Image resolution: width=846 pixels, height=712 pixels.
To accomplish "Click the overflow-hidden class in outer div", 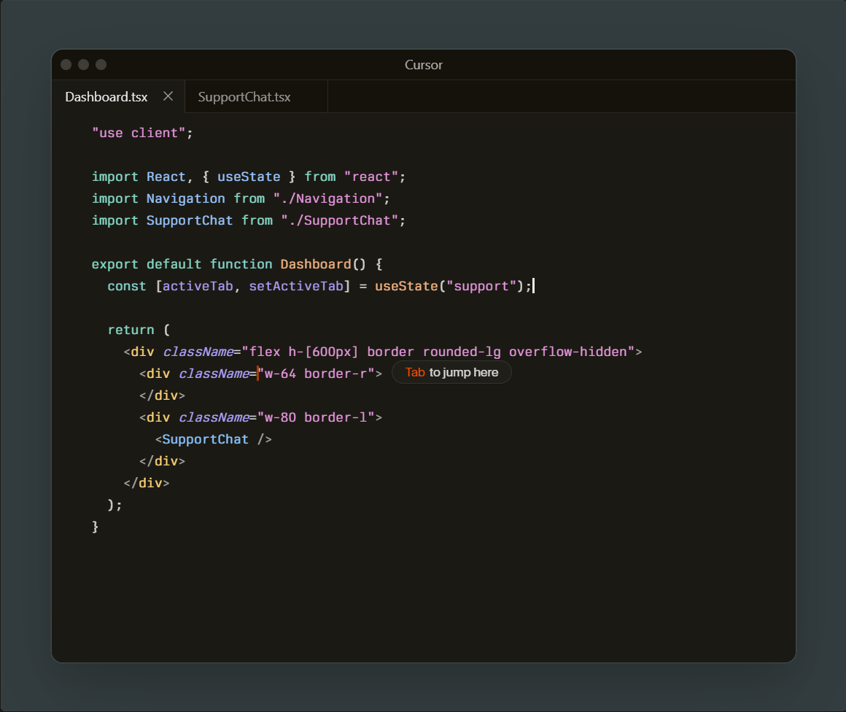I will coord(568,352).
